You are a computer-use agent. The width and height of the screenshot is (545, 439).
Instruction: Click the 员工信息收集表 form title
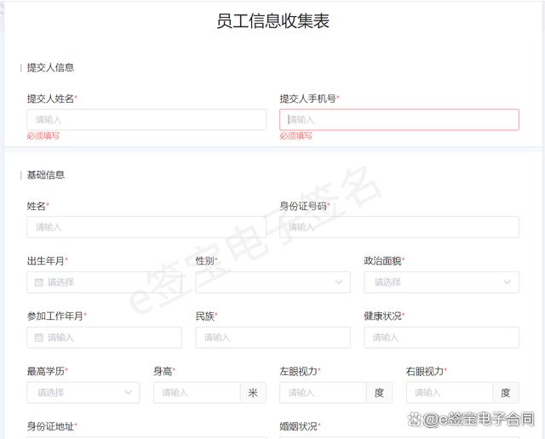pyautogui.click(x=272, y=22)
